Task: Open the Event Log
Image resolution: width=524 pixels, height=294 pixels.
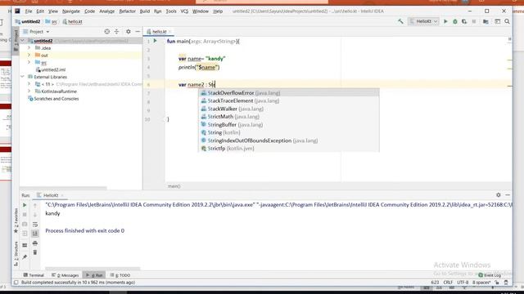Action: tap(490, 275)
